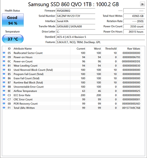Click raw value 000000006793
Image resolution: width=147 pixels, height=158 pixels.
pyautogui.click(x=131, y=57)
